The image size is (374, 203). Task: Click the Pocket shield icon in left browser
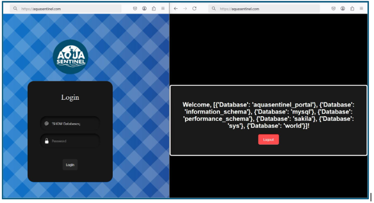click(x=135, y=9)
